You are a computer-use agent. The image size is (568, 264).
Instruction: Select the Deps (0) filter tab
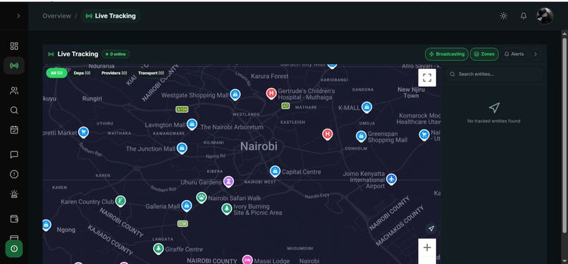tap(82, 73)
